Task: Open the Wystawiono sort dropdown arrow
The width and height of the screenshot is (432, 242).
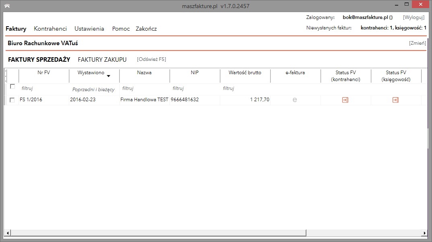Action: click(109, 76)
